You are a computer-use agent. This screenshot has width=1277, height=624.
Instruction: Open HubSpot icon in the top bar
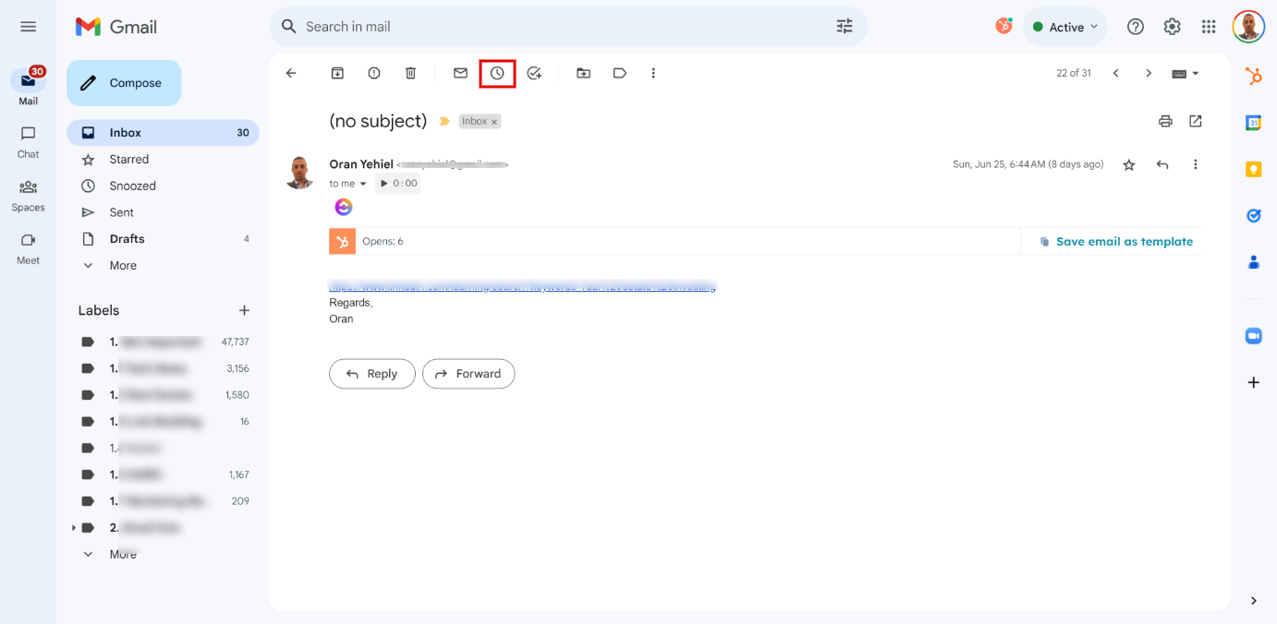(1003, 26)
